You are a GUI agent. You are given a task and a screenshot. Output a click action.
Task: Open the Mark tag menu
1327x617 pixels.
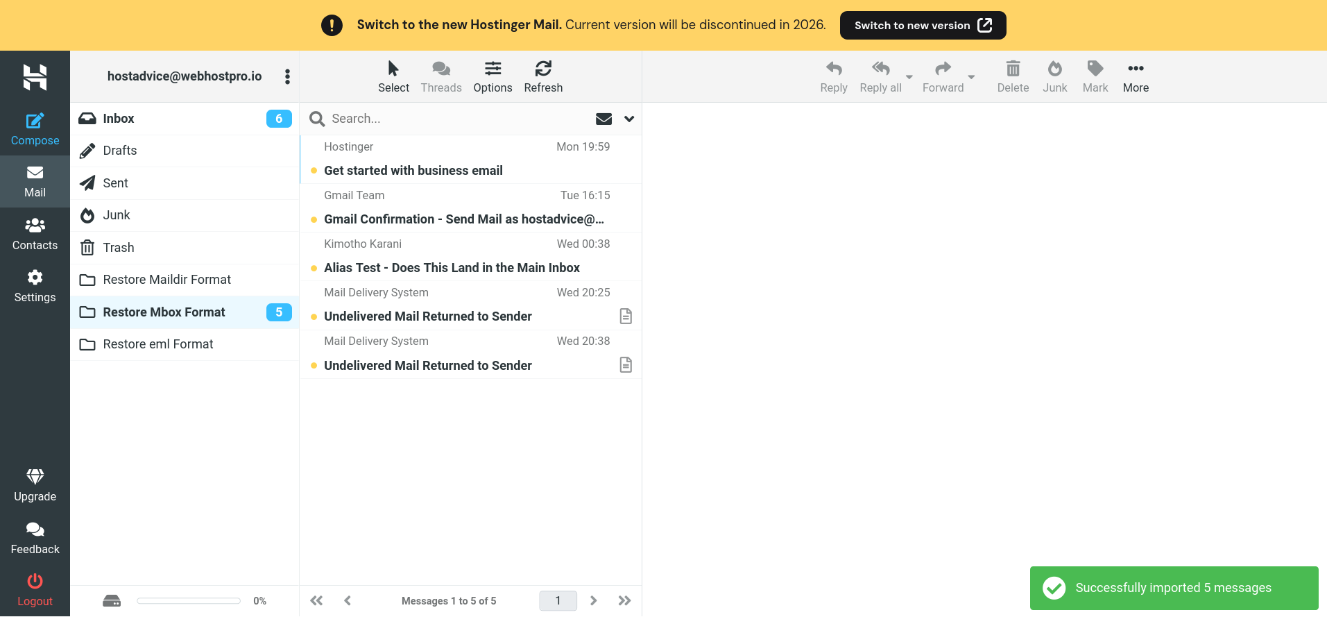click(x=1095, y=76)
